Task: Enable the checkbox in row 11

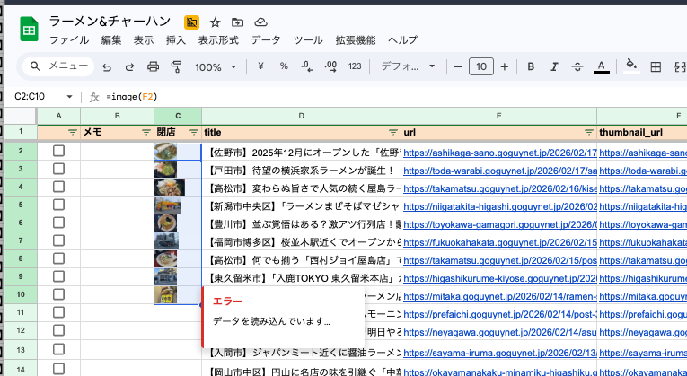Action: pos(59,310)
